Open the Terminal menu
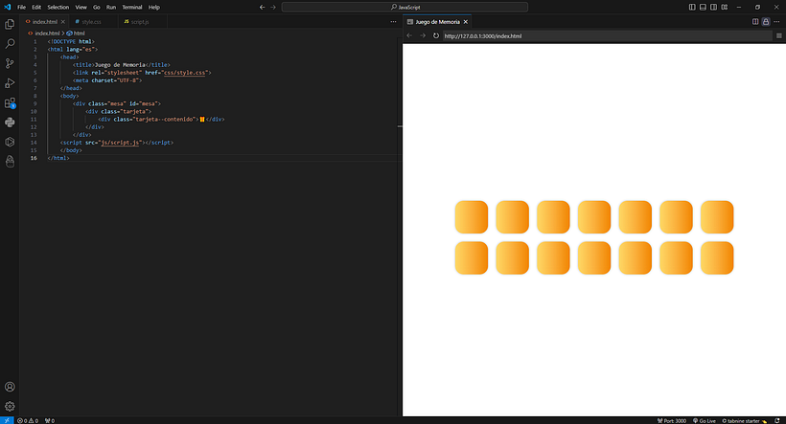Image resolution: width=786 pixels, height=424 pixels. tap(132, 7)
